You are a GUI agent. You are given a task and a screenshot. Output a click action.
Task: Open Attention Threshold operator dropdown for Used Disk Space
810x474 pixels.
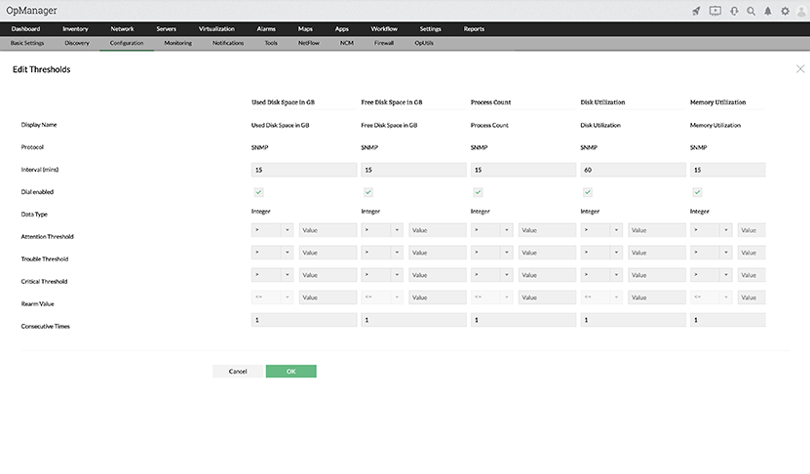(x=273, y=231)
